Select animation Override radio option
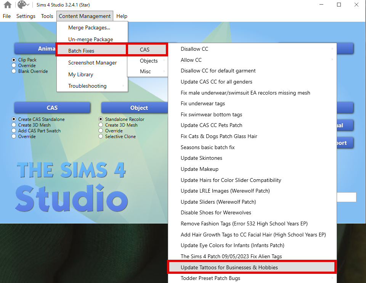366x283 pixels. tap(14, 65)
